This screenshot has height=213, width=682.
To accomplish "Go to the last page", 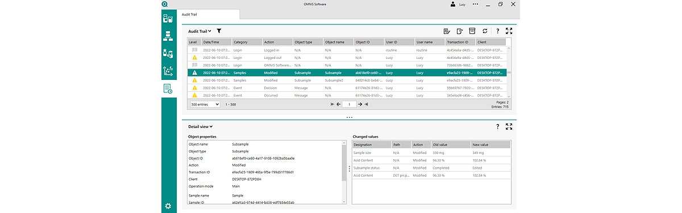I will pyautogui.click(x=367, y=104).
